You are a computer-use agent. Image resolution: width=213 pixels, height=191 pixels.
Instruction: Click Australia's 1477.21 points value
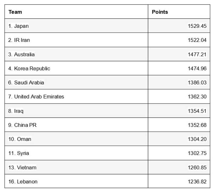pyautogui.click(x=197, y=54)
